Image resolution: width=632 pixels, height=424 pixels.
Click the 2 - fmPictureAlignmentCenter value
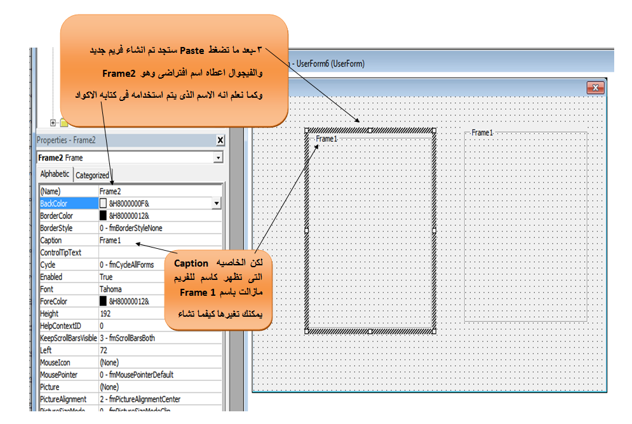140,399
